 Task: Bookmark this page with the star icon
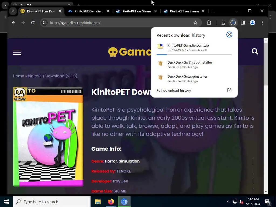195,23
